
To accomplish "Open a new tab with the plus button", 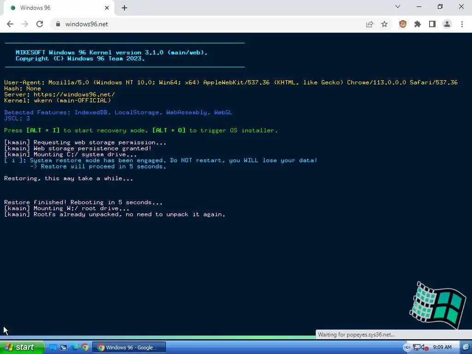I will (x=124, y=8).
